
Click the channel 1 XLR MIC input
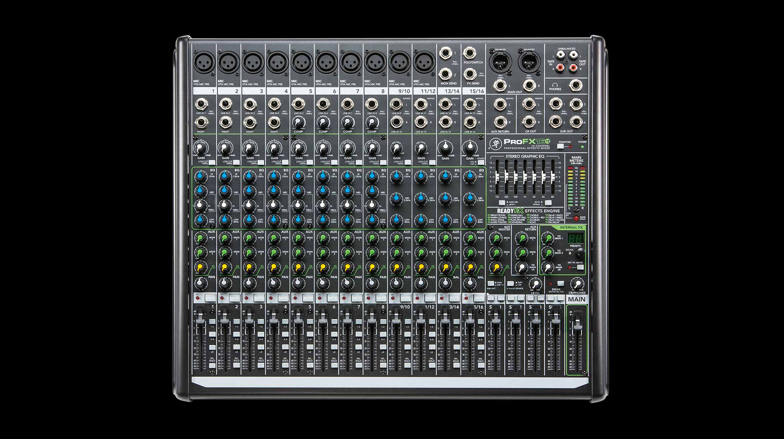click(204, 63)
